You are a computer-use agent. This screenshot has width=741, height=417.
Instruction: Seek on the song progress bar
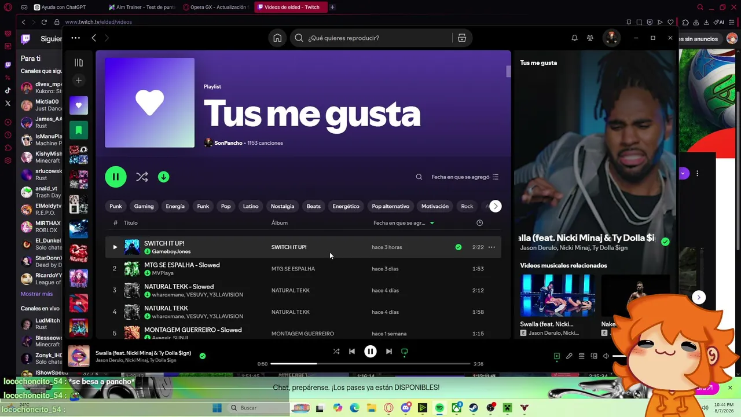[x=370, y=364]
